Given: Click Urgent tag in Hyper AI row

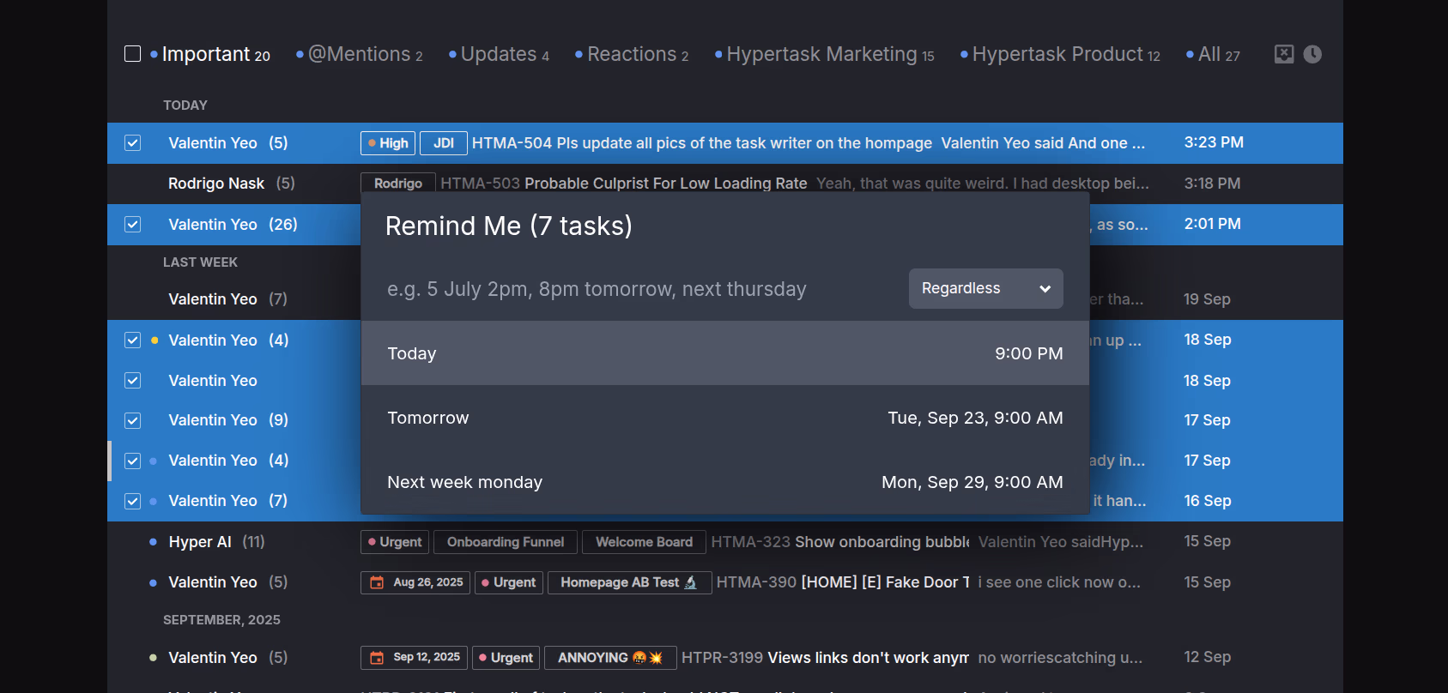Looking at the screenshot, I should pyautogui.click(x=395, y=542).
